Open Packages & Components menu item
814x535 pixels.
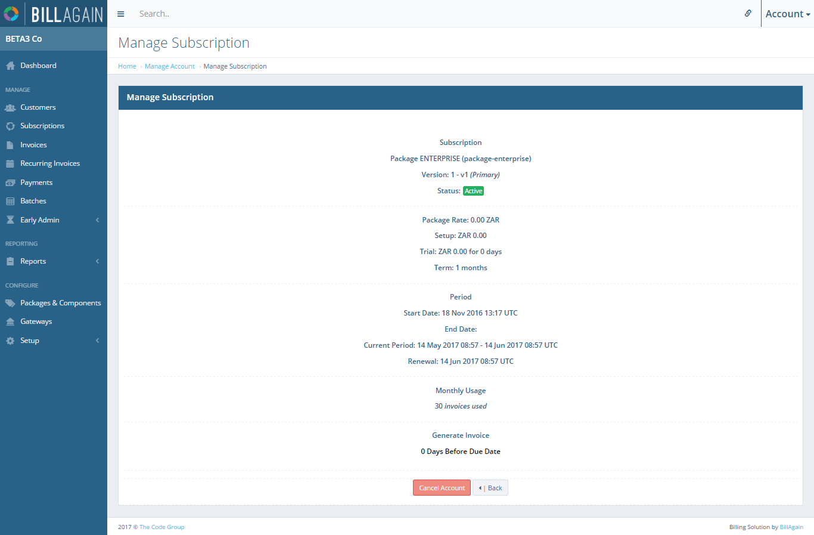61,303
